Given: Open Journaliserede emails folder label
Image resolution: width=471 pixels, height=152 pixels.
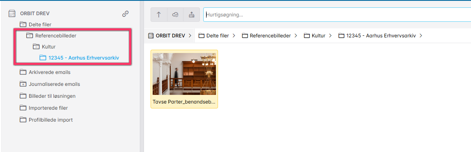Looking at the screenshot, I should [x=54, y=84].
